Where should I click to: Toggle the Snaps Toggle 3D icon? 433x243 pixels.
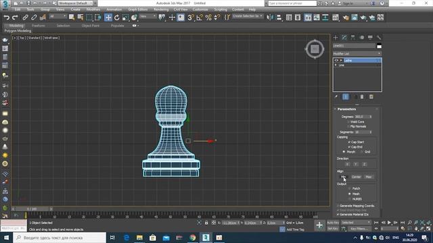[x=191, y=18]
